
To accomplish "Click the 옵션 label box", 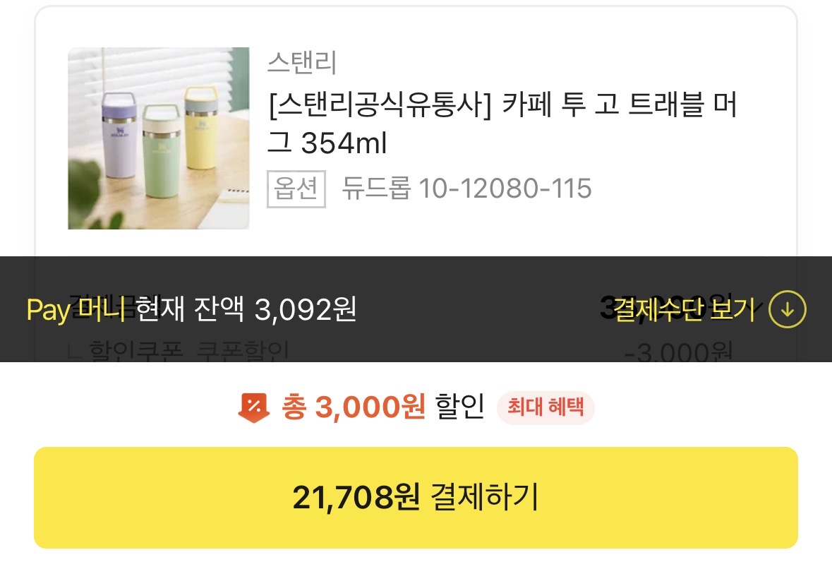I will (x=296, y=189).
